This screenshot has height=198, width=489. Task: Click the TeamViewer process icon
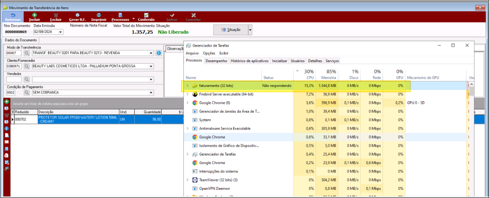[195, 180]
